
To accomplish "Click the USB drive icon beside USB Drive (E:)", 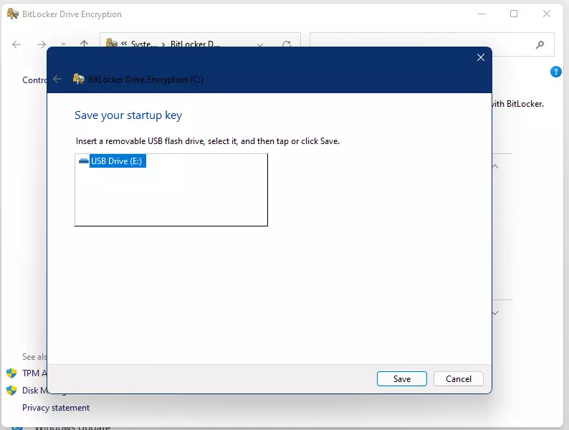I will click(83, 161).
